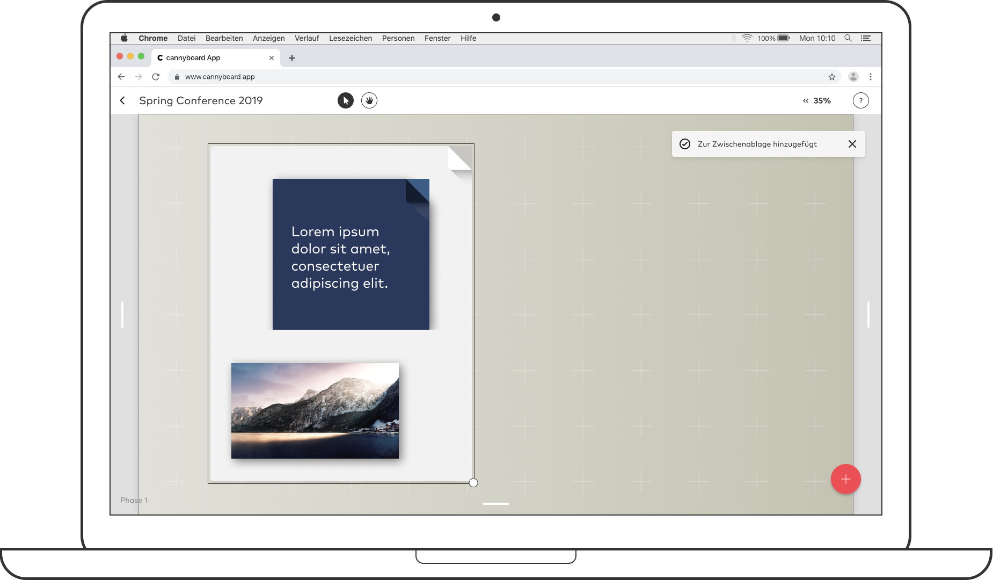Screen dimensions: 993x580
Task: Click the Bluetooth status icon
Action: point(734,38)
